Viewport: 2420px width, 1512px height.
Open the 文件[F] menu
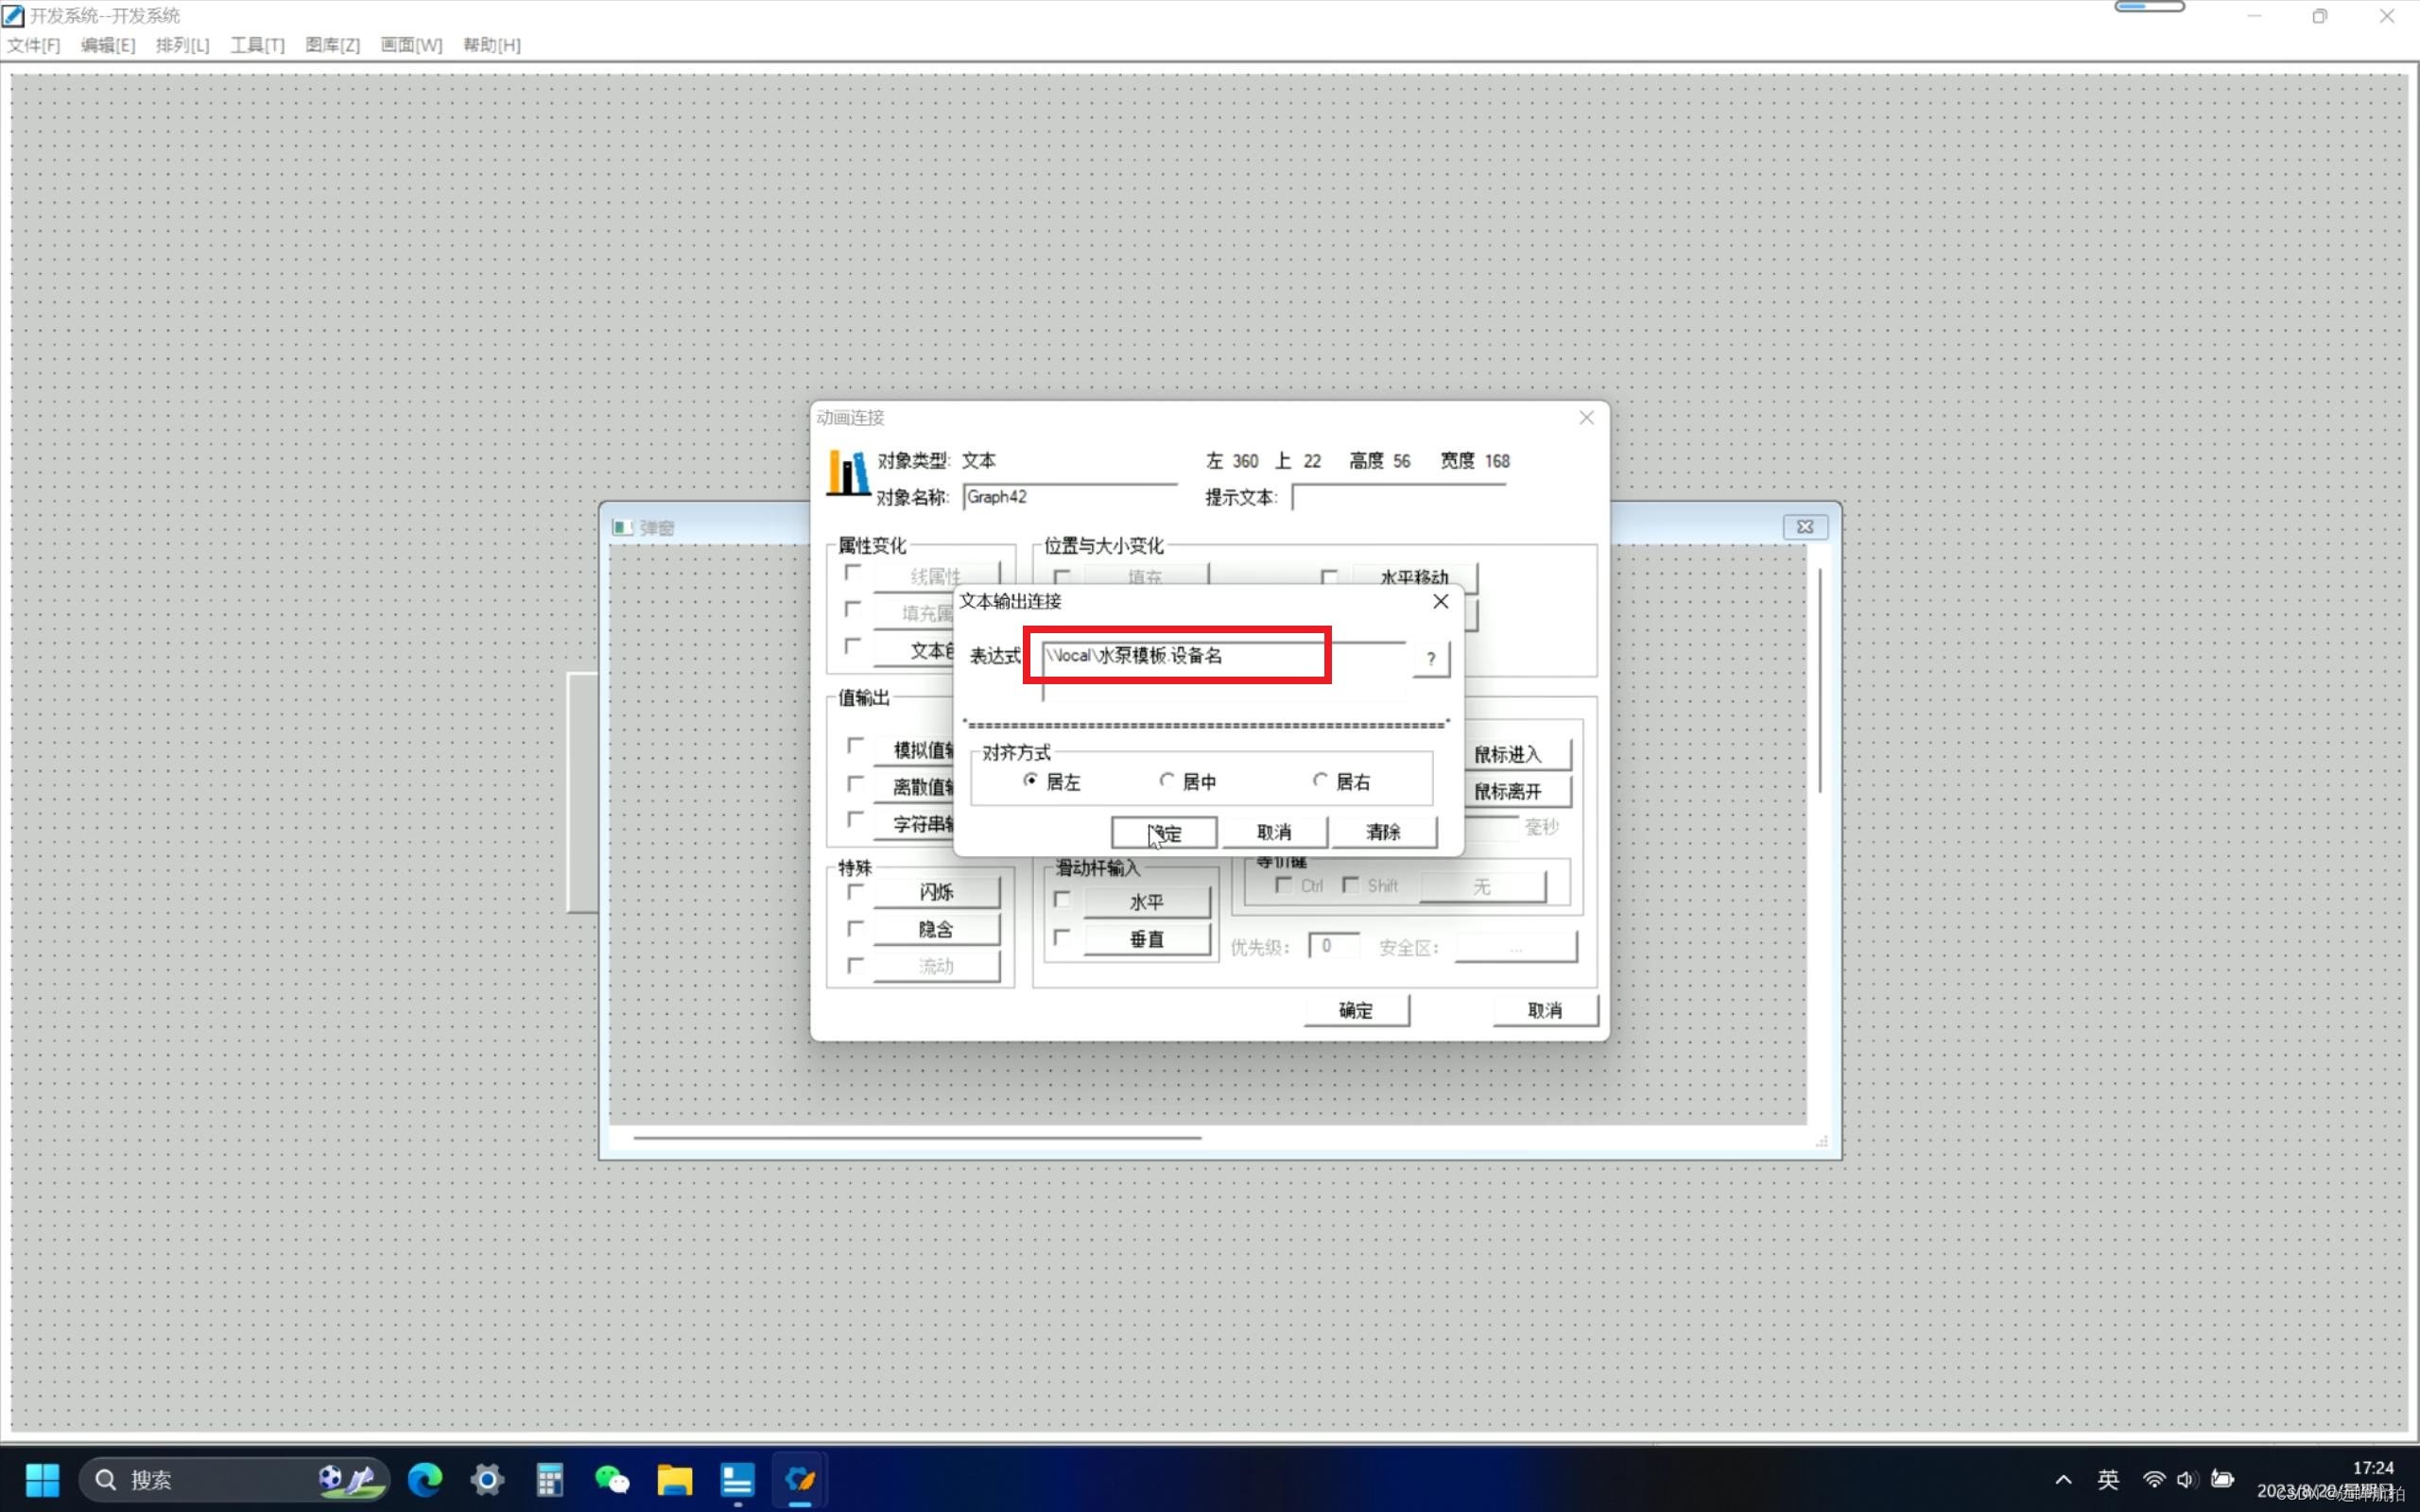click(33, 45)
